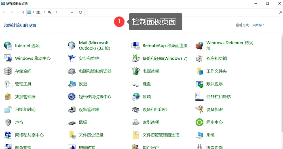Open the Internet 选项 globe icon
This screenshot has height=149, width=283.
click(8, 46)
